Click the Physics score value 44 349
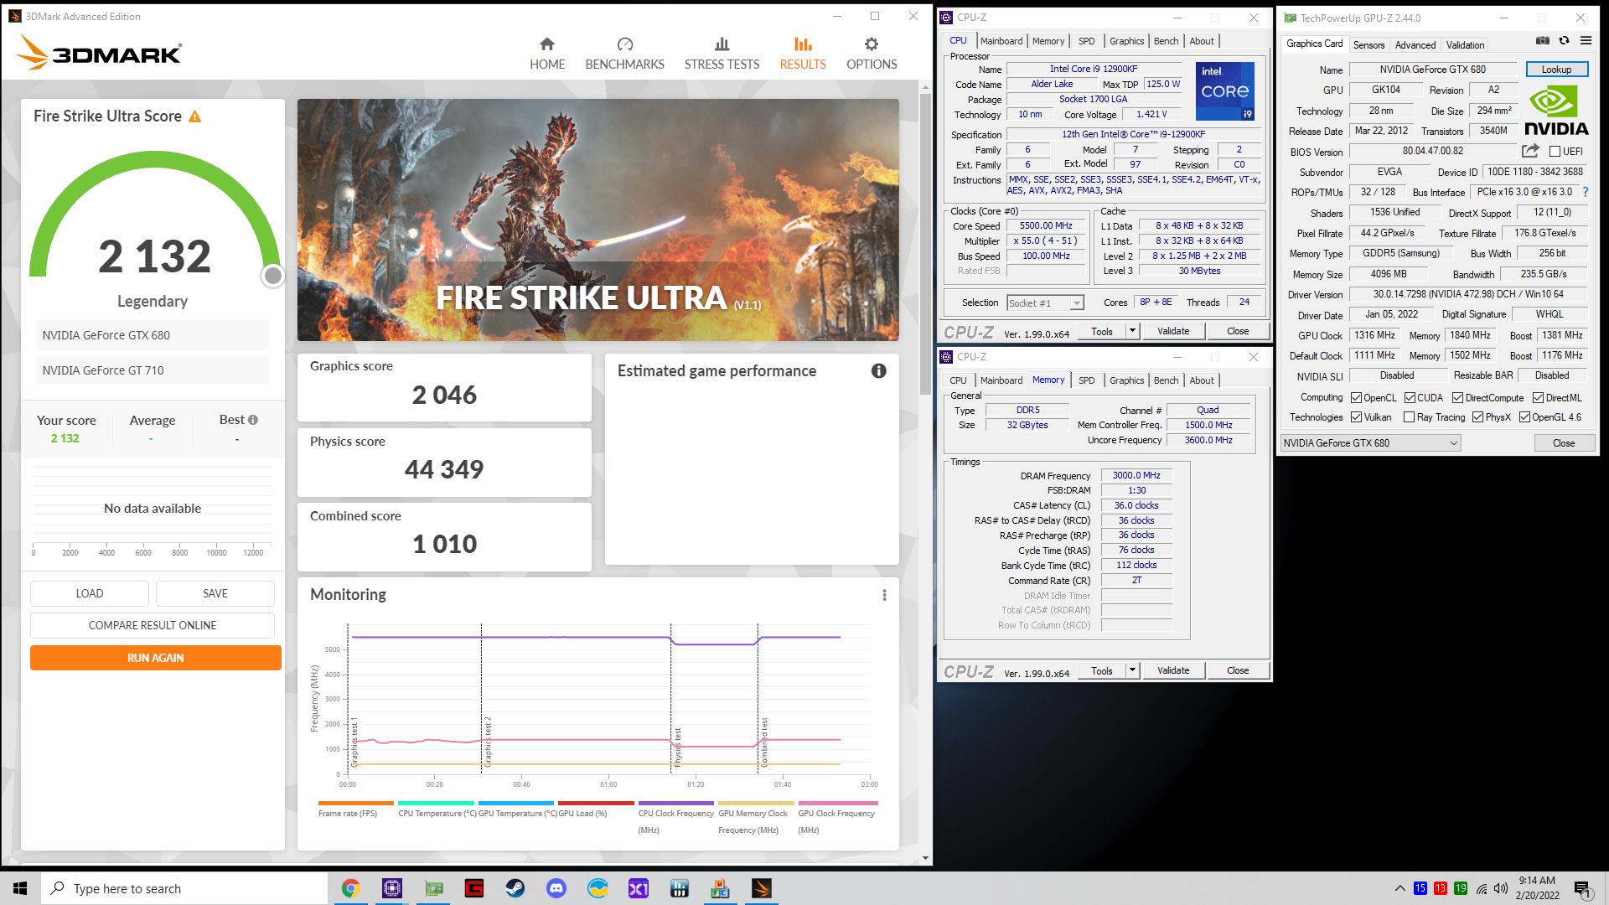The image size is (1609, 905). coord(444,469)
